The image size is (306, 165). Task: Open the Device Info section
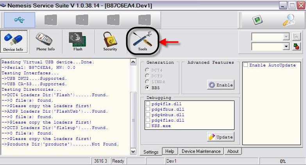tap(14, 41)
